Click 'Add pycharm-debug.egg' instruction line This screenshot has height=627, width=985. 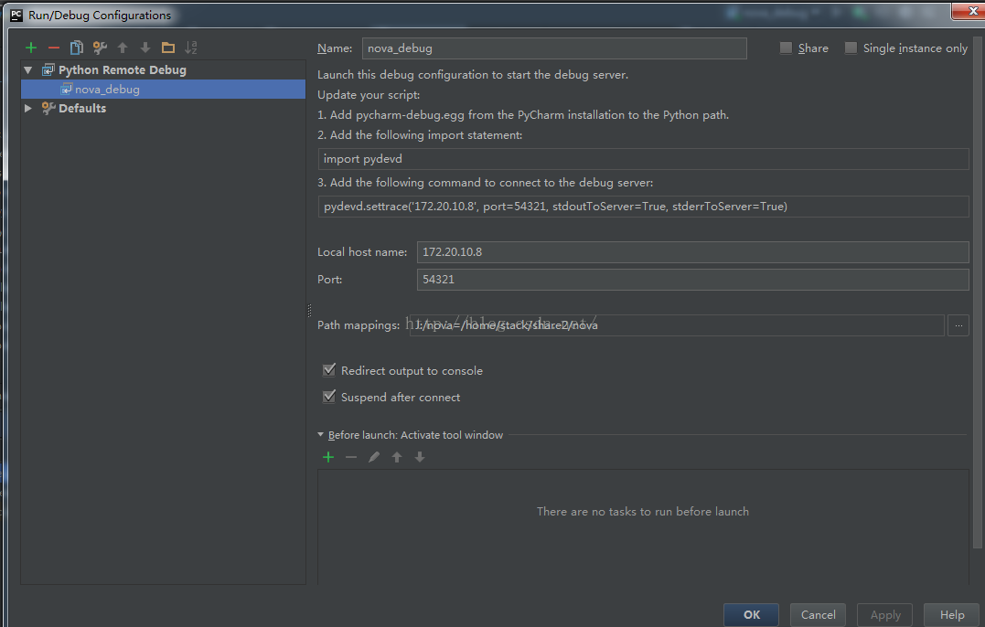522,115
